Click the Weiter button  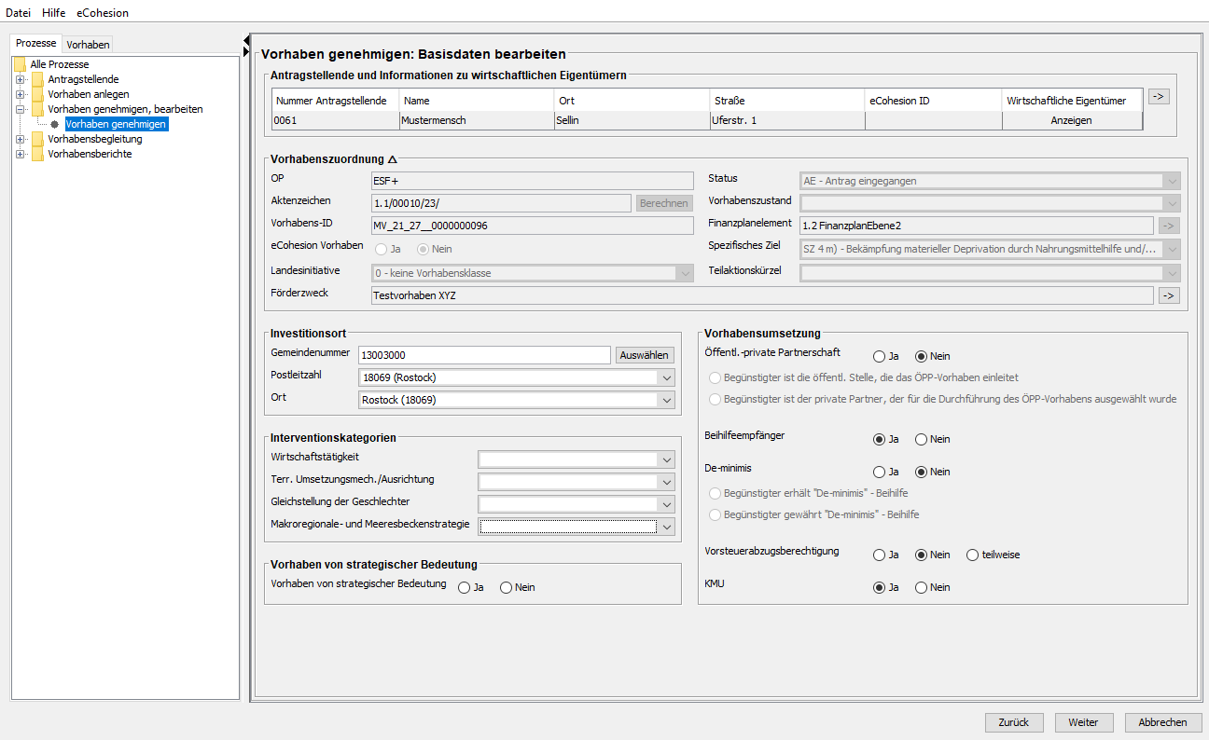pyautogui.click(x=1083, y=722)
